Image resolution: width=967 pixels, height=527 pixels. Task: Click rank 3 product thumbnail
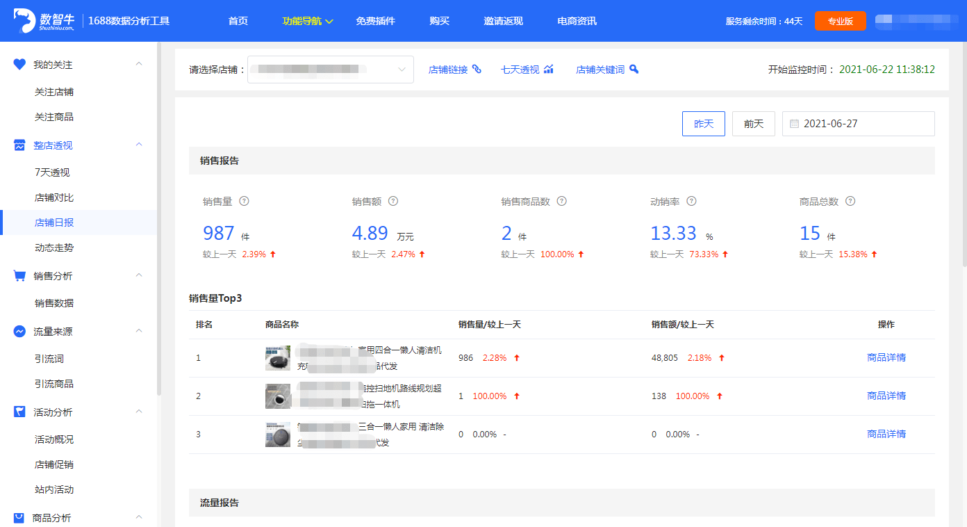(278, 435)
